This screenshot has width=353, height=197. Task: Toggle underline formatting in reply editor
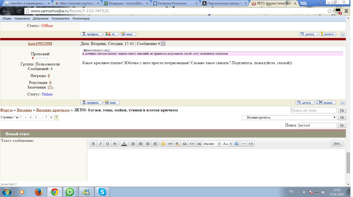pos(108,144)
